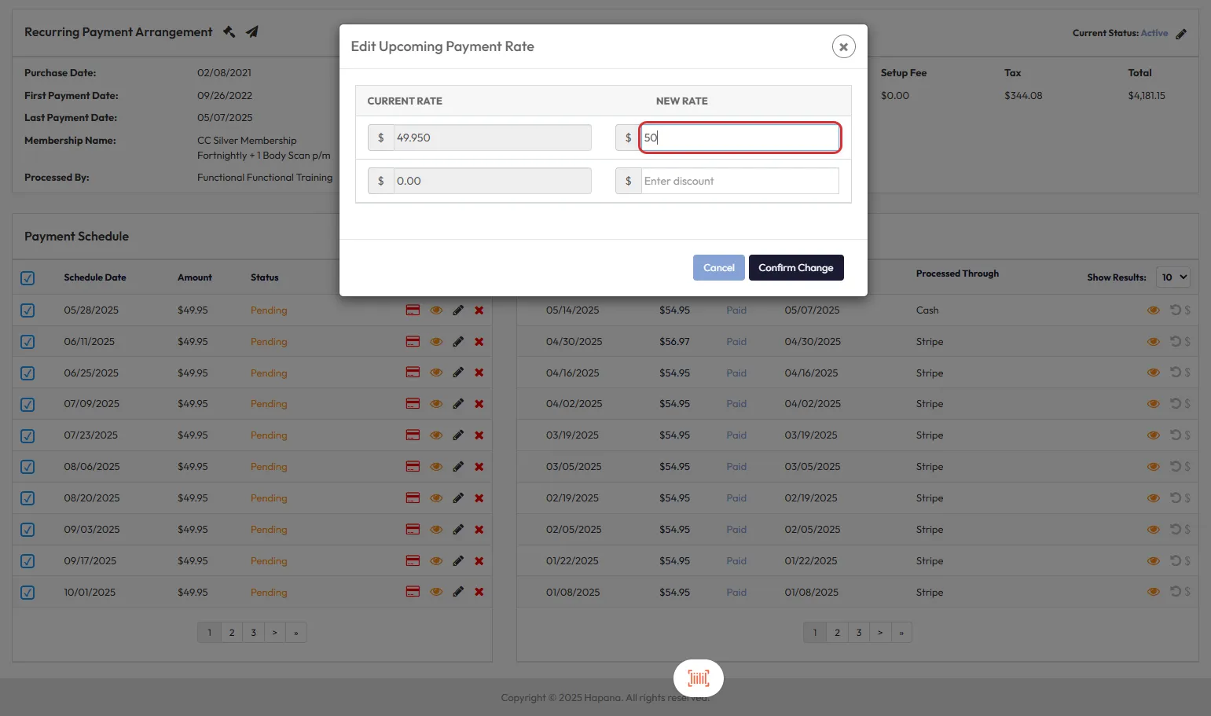Uncheck the 10/01/2025 payment checkbox
Viewport: 1211px width, 716px height.
[x=28, y=593]
